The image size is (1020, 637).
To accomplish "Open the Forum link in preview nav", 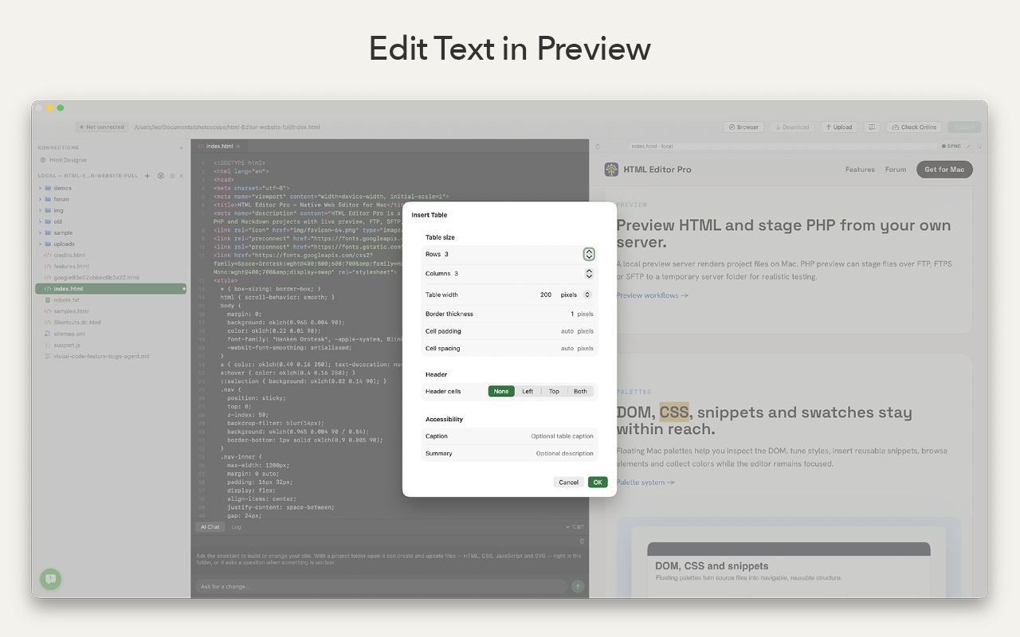I will (896, 170).
